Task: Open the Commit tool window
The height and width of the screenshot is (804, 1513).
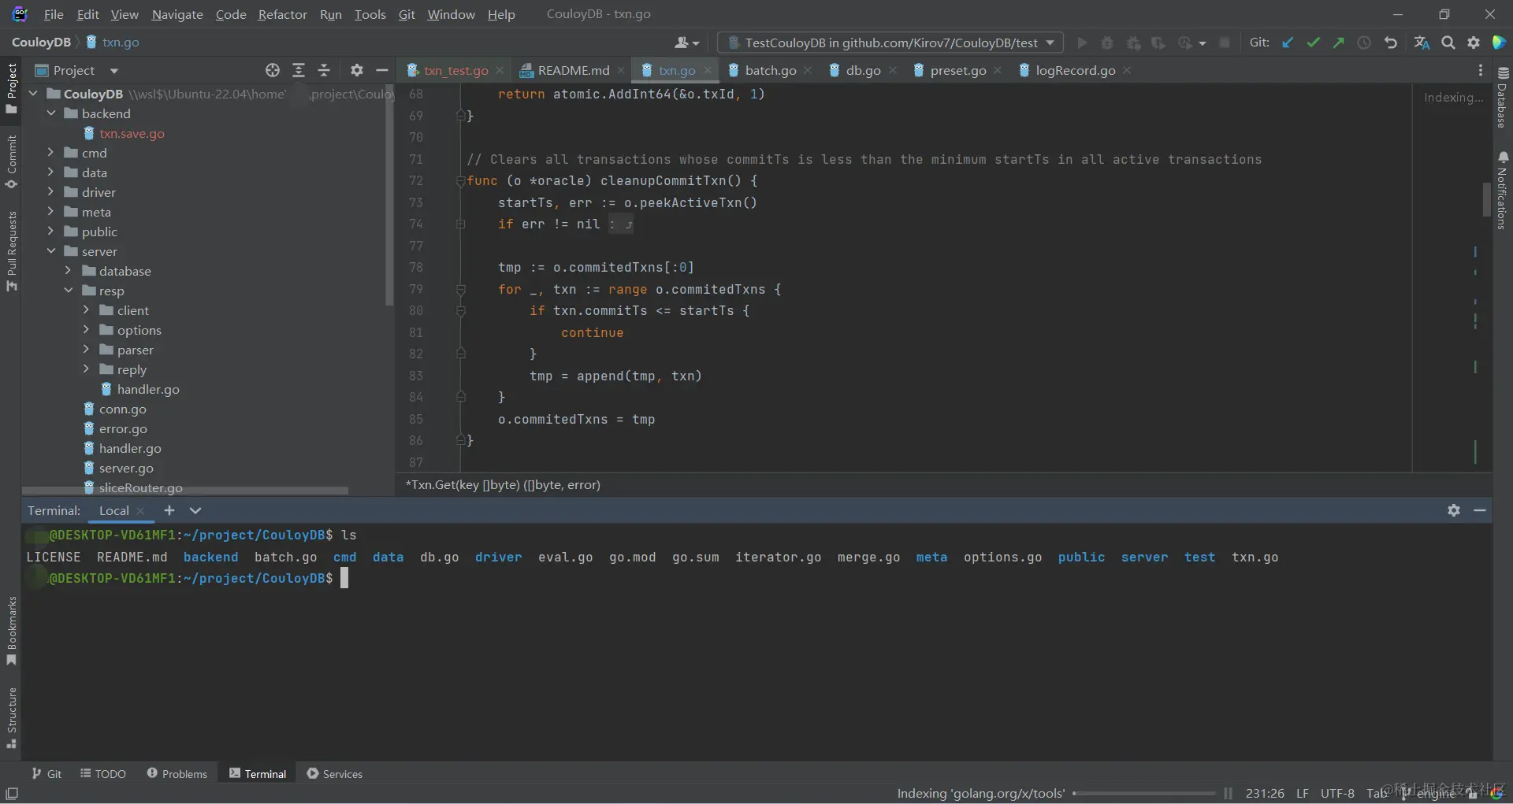Action: [x=11, y=161]
